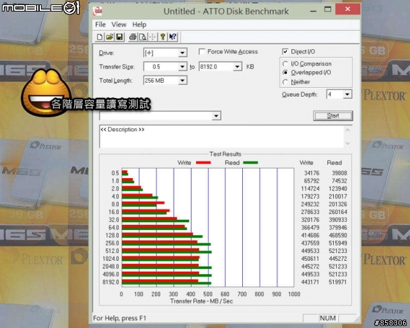Open the View menu
410x328 pixels.
pos(119,24)
